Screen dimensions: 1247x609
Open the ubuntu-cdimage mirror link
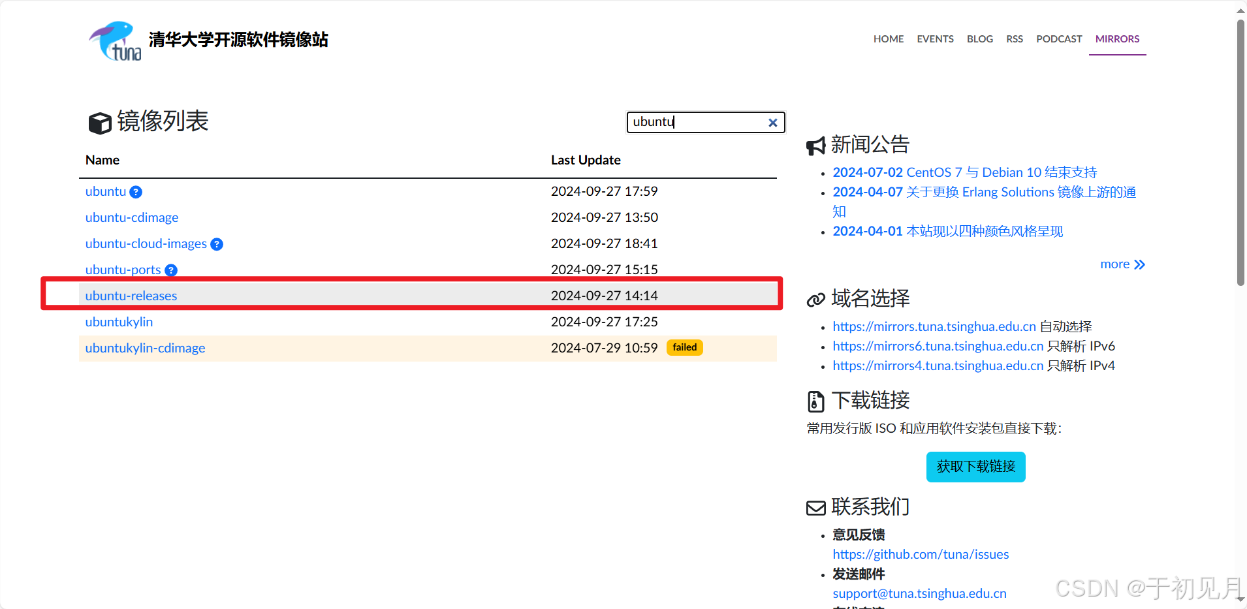(132, 217)
